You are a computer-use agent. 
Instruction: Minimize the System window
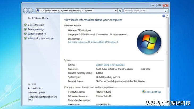[153, 5]
